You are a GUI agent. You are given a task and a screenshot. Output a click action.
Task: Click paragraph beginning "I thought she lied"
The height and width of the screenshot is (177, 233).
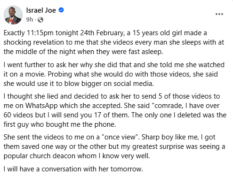(x=115, y=110)
